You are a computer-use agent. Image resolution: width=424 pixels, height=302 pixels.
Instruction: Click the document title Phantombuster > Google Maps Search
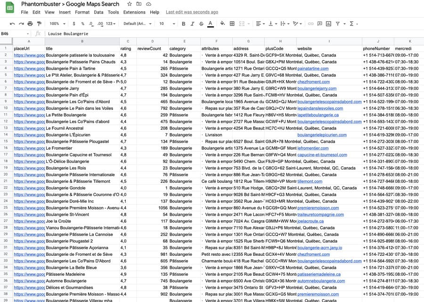(70, 4)
